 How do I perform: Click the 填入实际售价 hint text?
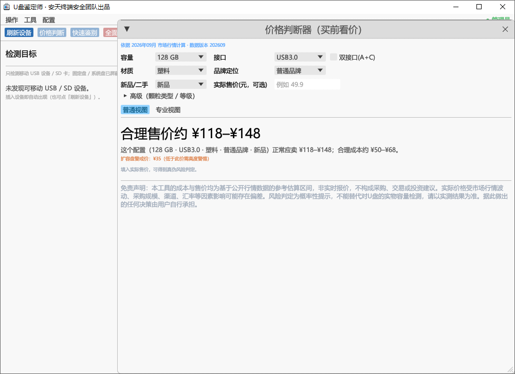[x=159, y=170]
